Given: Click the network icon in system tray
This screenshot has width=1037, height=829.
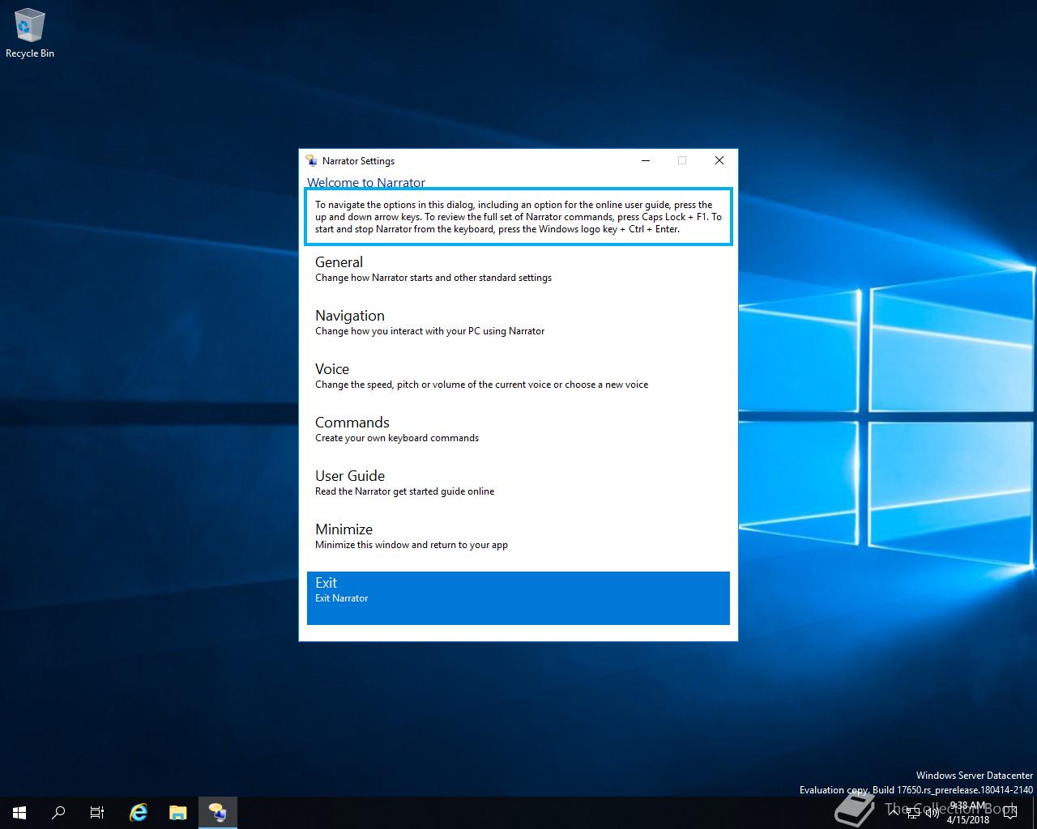Looking at the screenshot, I should point(913,813).
